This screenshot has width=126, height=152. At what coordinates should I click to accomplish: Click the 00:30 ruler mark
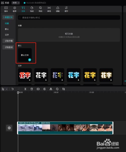click(56, 92)
